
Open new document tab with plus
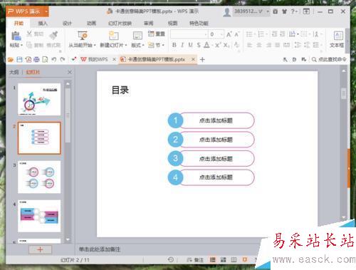tap(202, 60)
